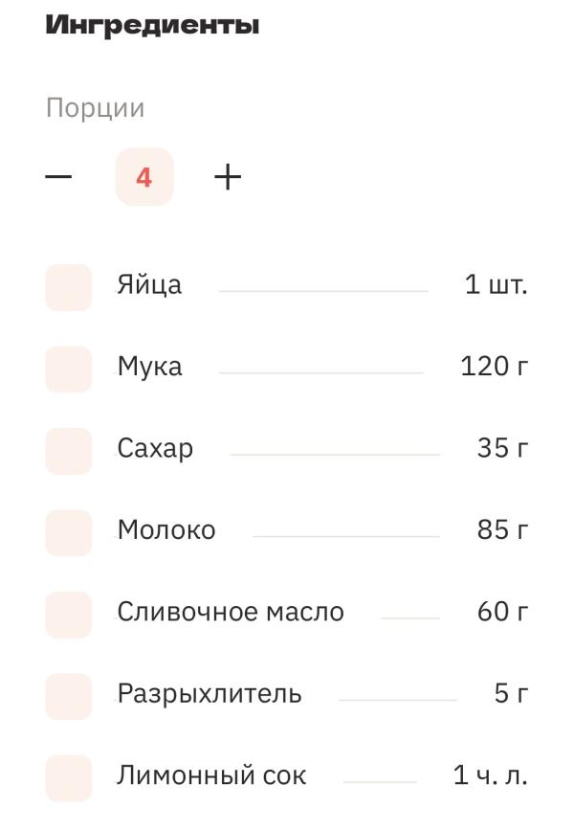
Task: Mark Сахар as added
Action: pyautogui.click(x=69, y=450)
